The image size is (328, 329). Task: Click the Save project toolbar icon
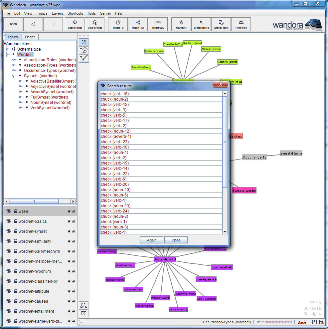pos(94,24)
